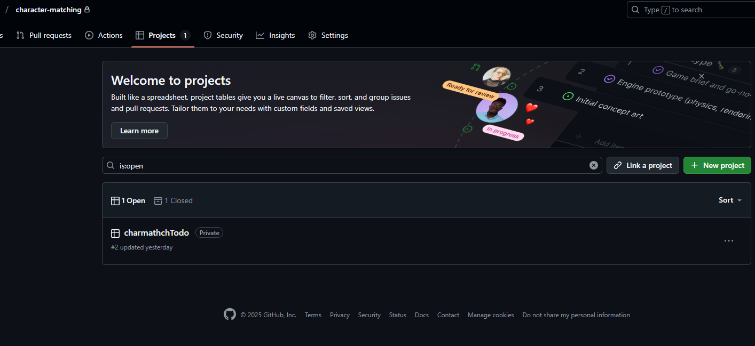Open the charmathchTodo project
This screenshot has width=755, height=346.
pos(156,232)
